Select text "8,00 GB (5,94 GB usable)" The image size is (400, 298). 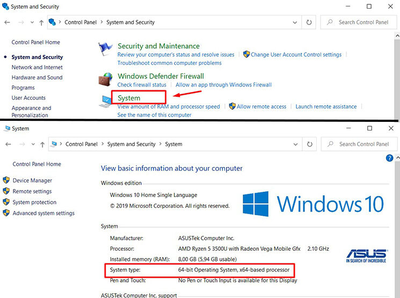pos(207,259)
